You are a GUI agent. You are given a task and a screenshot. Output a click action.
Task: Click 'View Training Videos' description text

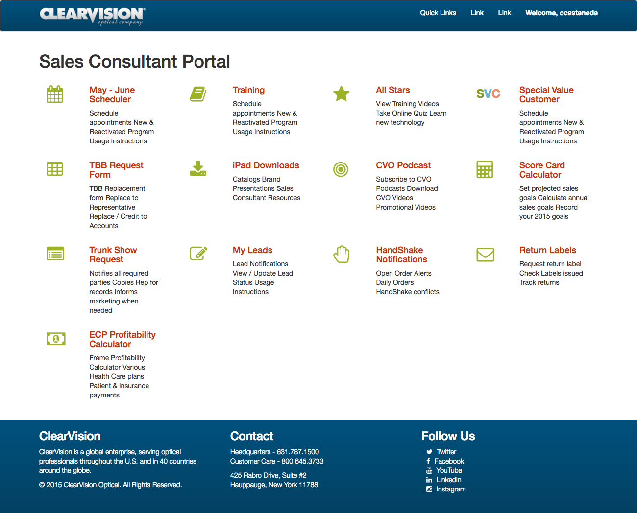(x=407, y=104)
